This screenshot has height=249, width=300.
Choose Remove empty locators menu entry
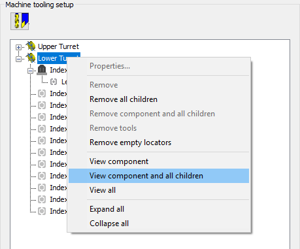tap(131, 142)
